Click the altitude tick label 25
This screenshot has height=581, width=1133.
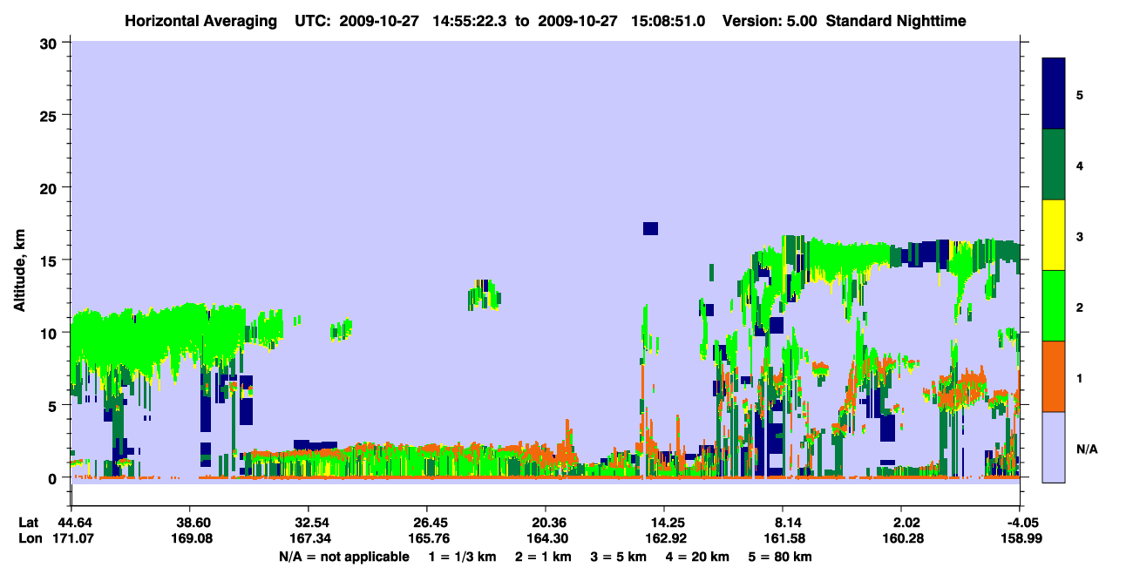[x=51, y=115]
